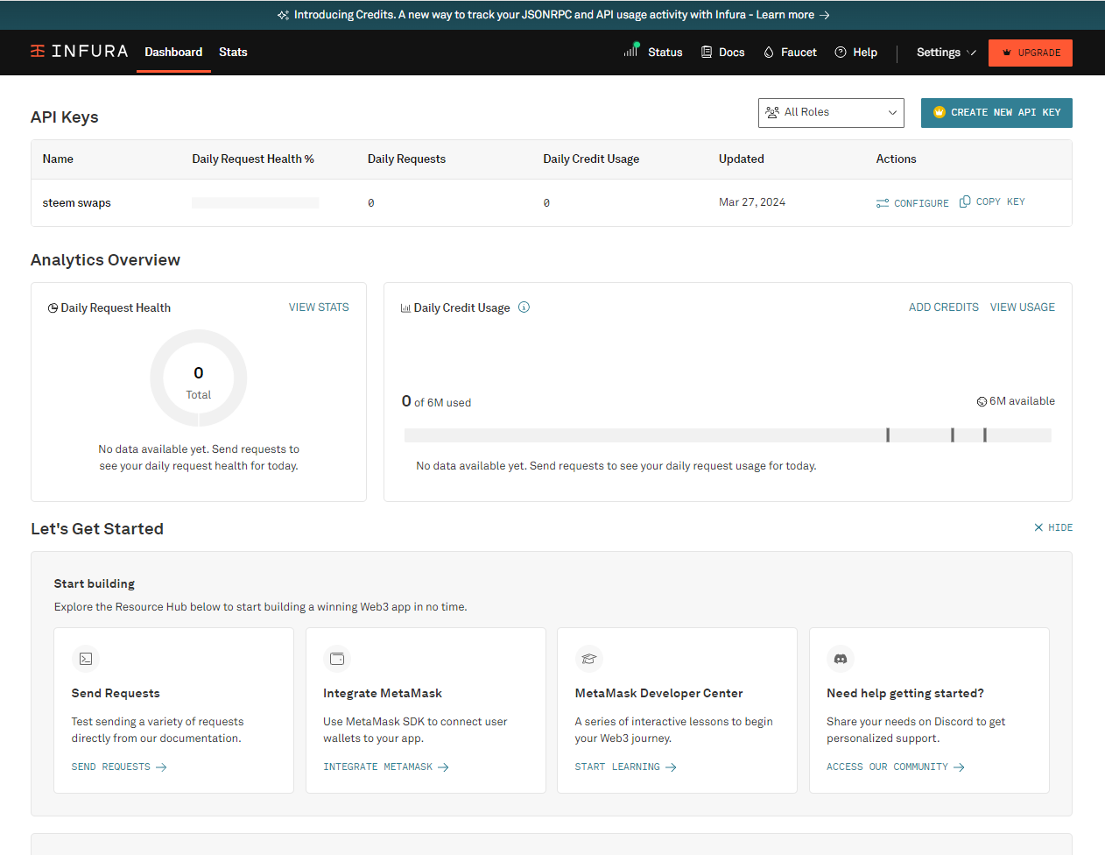Click the copy icon beside Copy Key

(x=965, y=201)
